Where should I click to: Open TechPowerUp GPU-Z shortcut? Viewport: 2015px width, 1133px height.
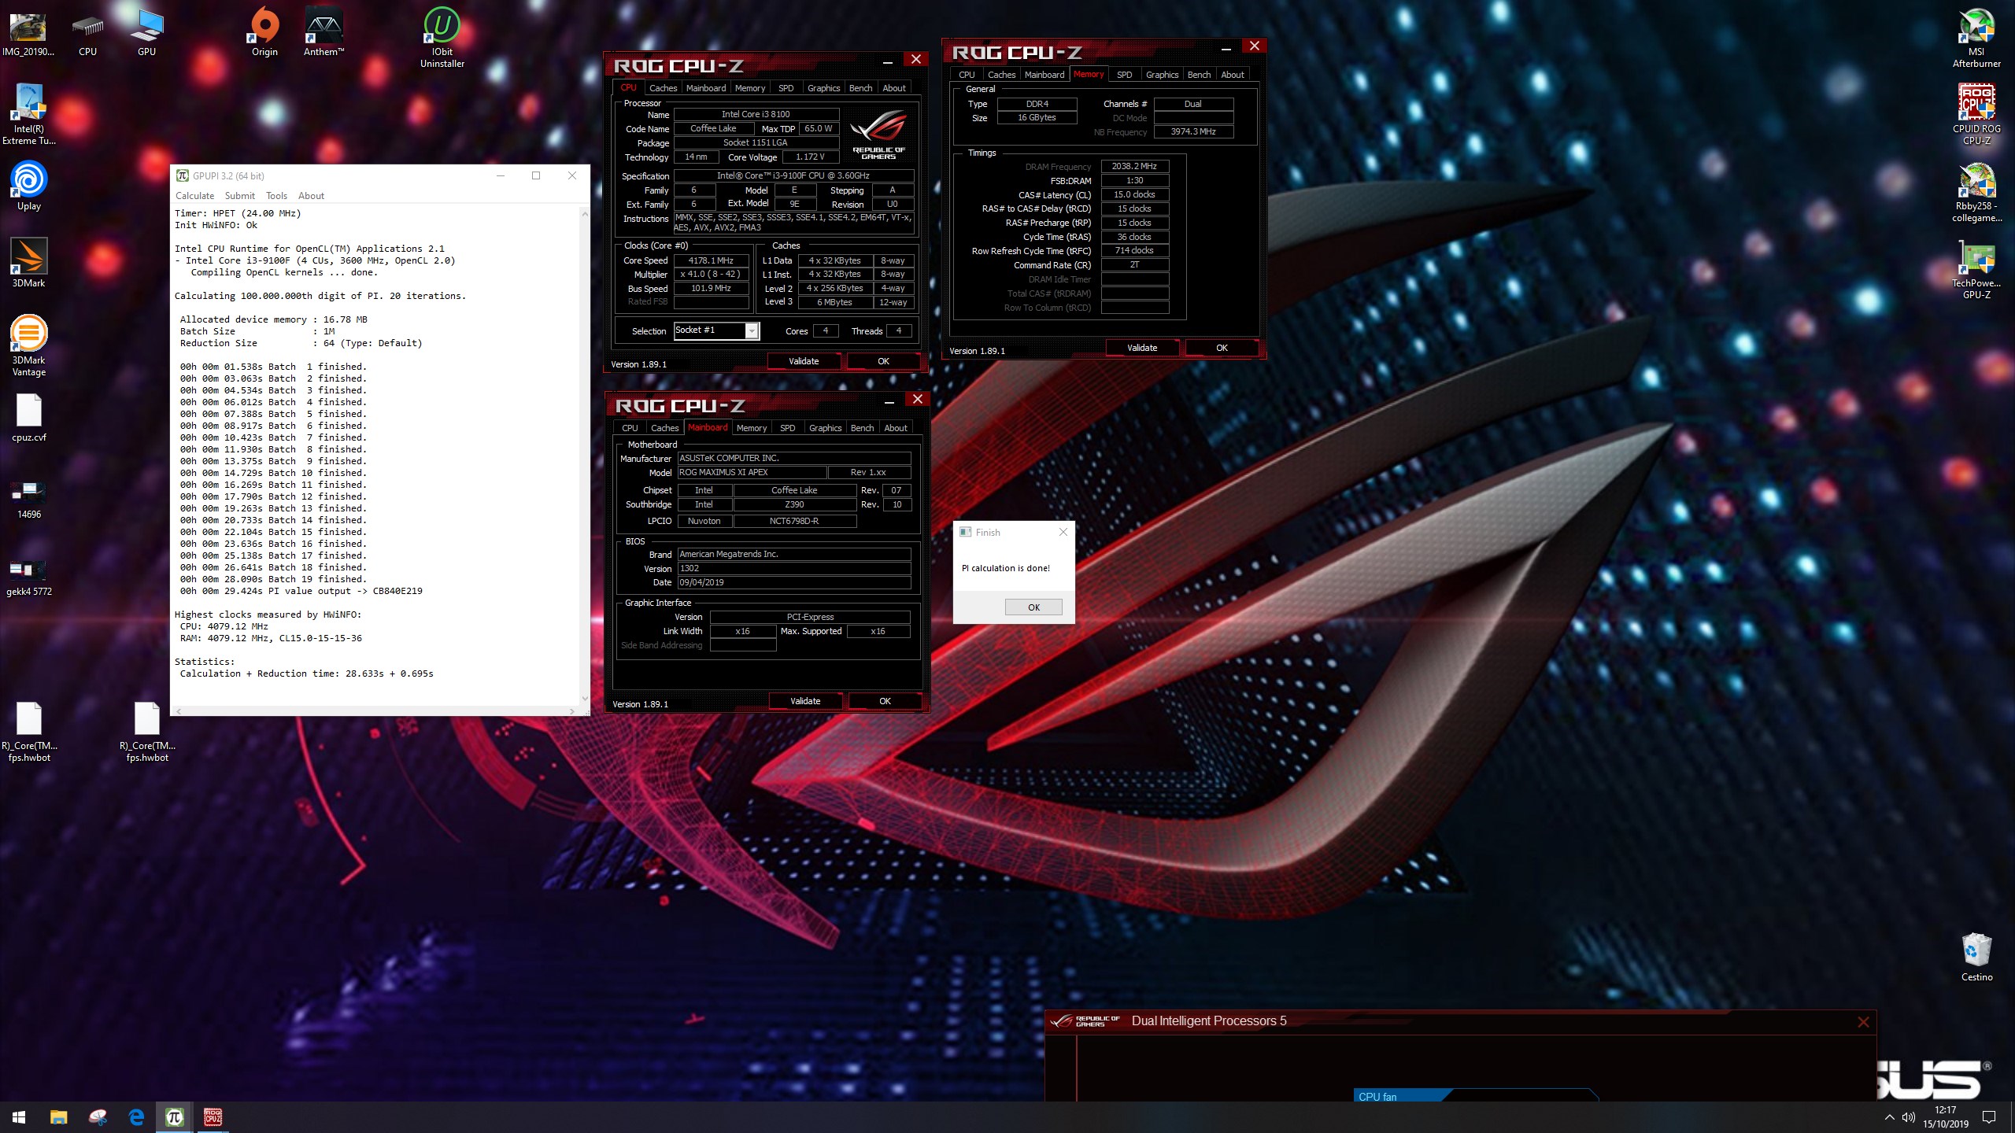click(x=1976, y=270)
